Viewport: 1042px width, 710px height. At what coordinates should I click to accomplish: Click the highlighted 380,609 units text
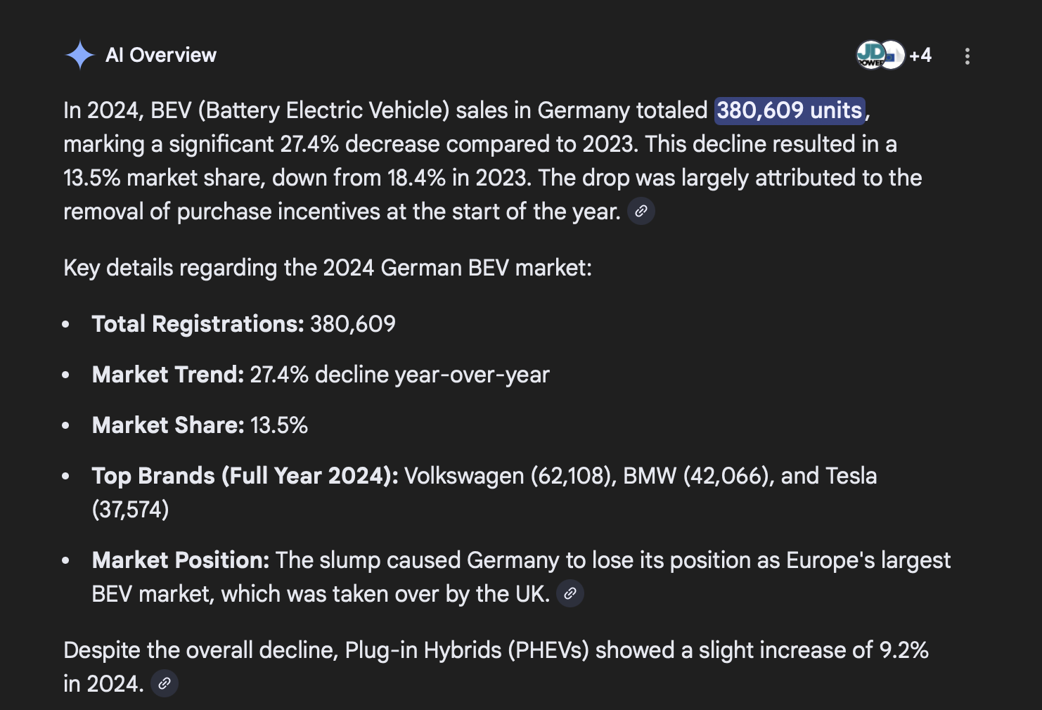pyautogui.click(x=789, y=110)
